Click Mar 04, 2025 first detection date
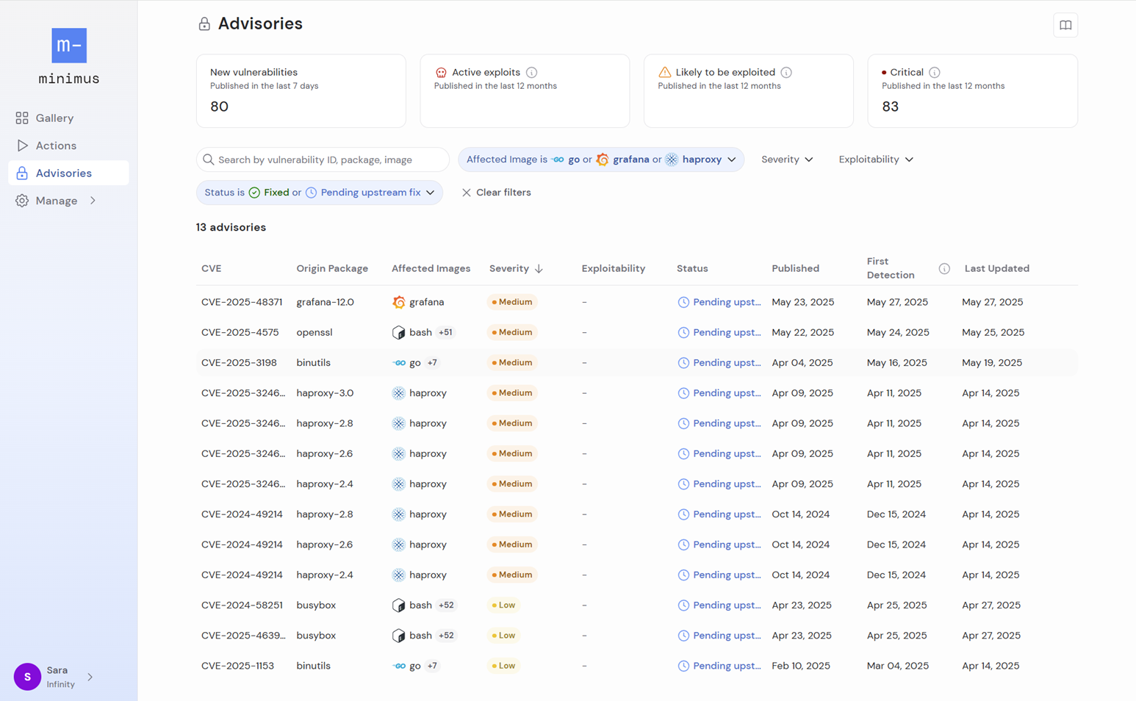 (898, 666)
